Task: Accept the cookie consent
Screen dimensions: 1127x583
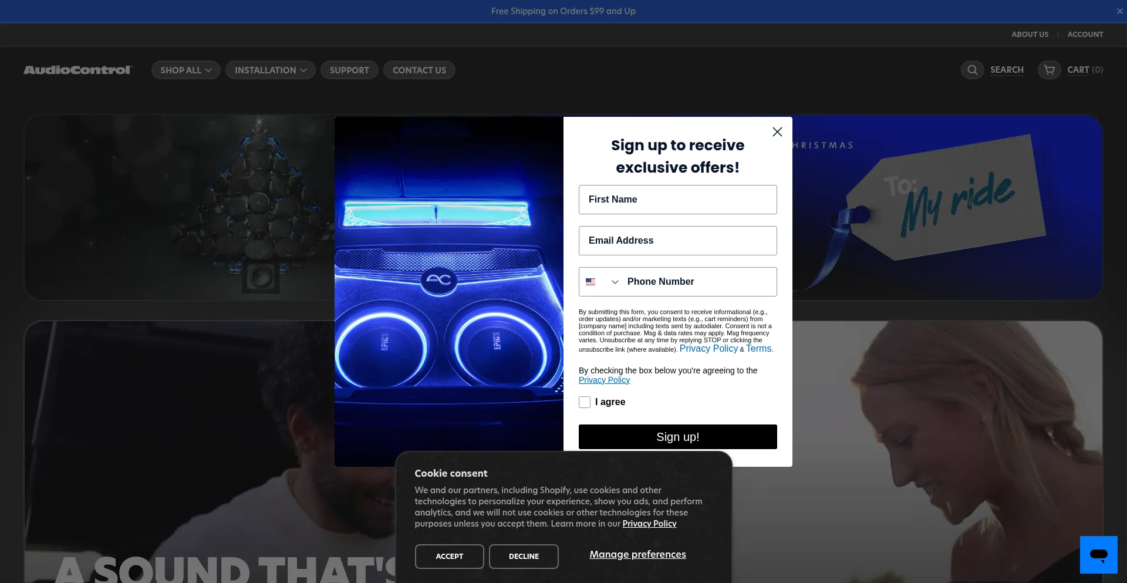Action: click(449, 556)
